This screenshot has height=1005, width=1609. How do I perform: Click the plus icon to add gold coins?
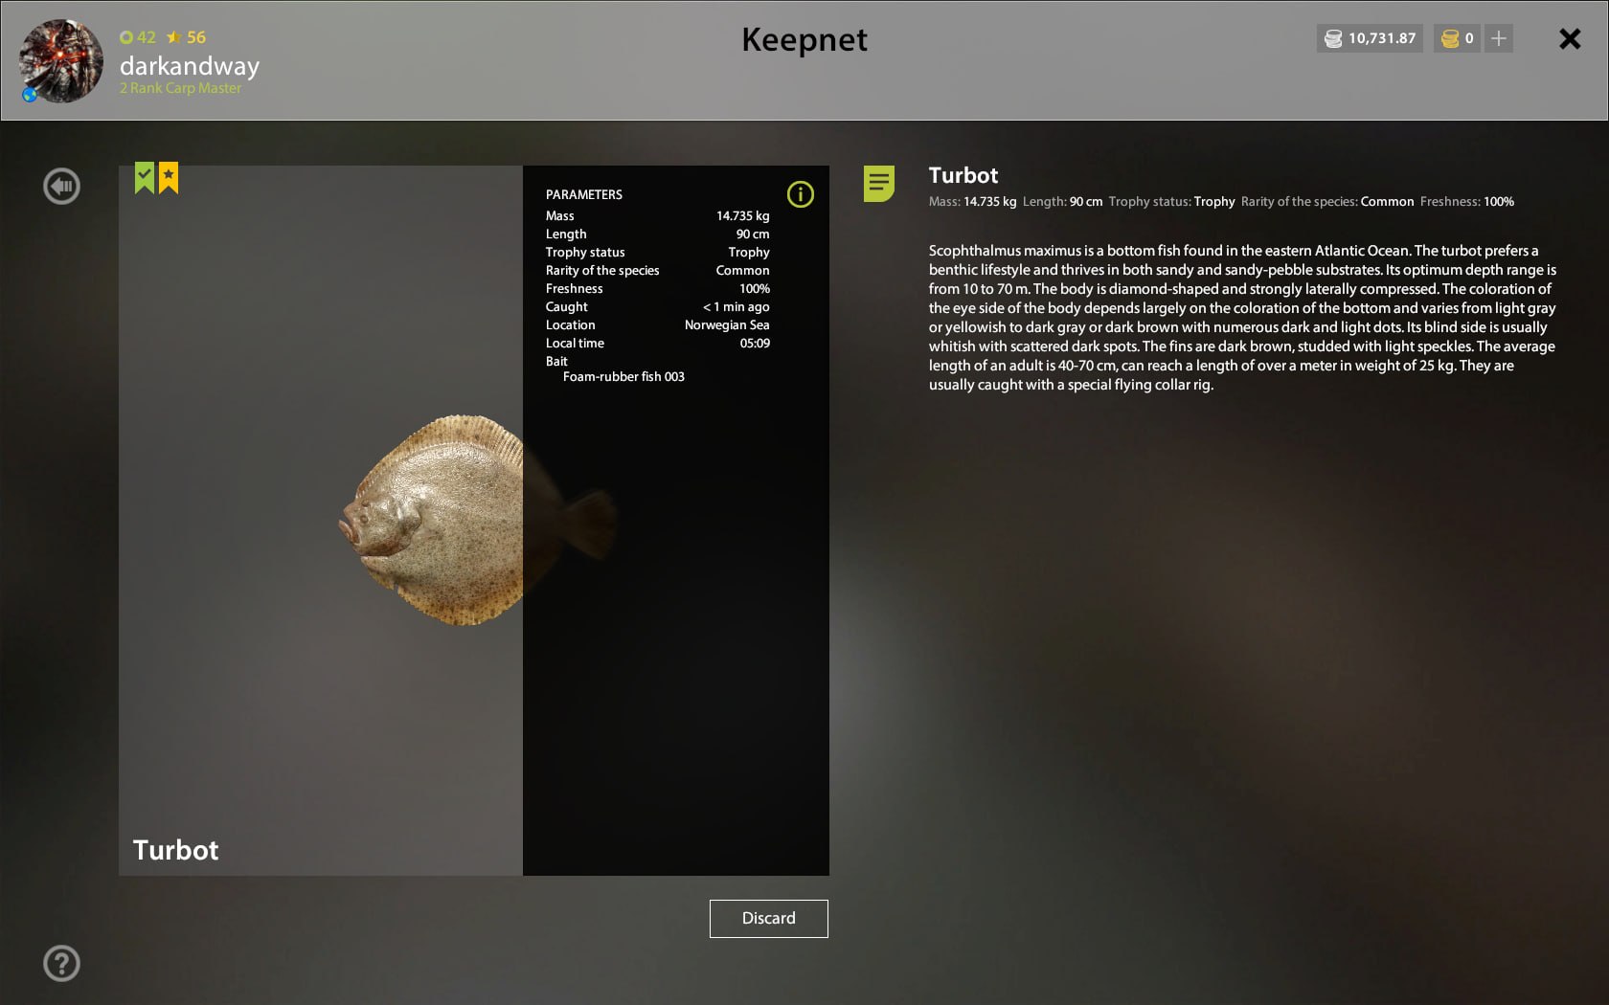[1499, 38]
